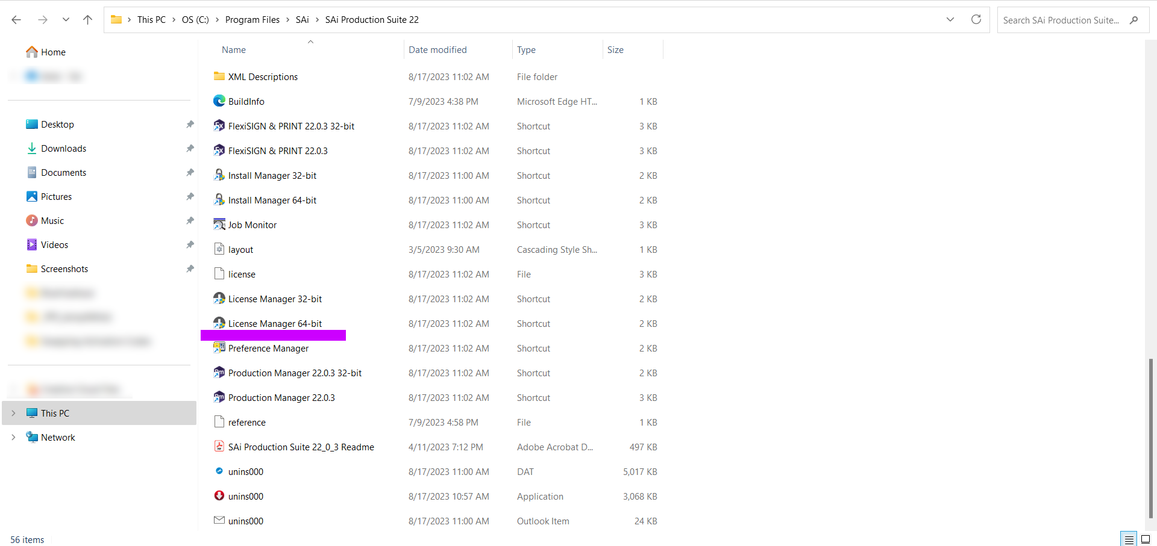Select Install Manager 32-bit icon

click(219, 175)
